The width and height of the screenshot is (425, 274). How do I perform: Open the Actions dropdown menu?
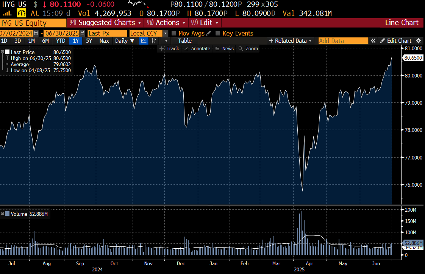coord(166,23)
